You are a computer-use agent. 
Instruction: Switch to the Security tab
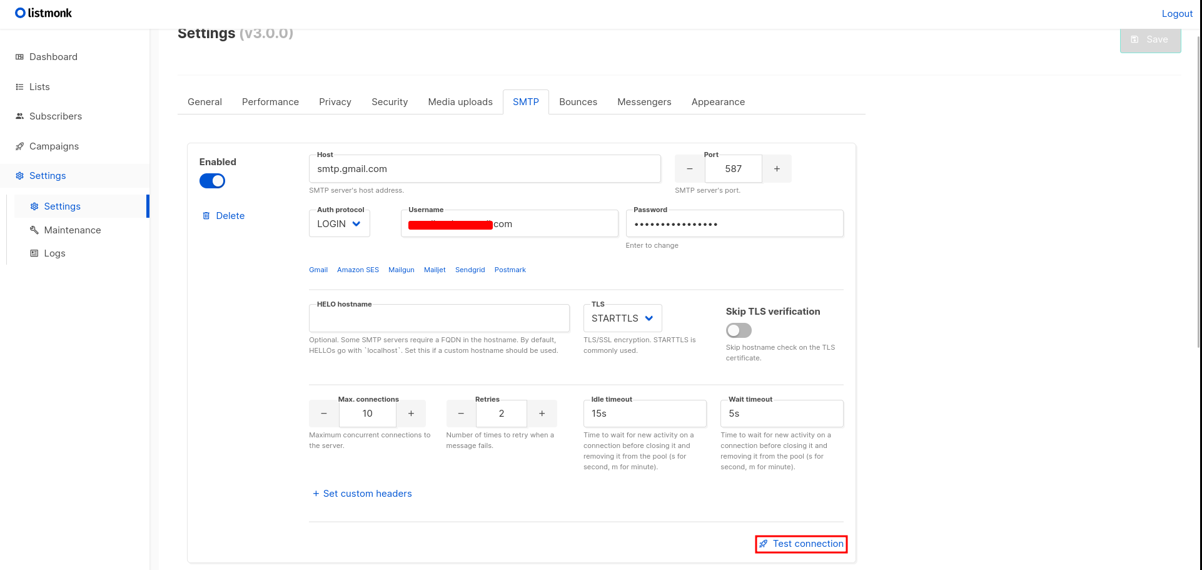click(390, 102)
